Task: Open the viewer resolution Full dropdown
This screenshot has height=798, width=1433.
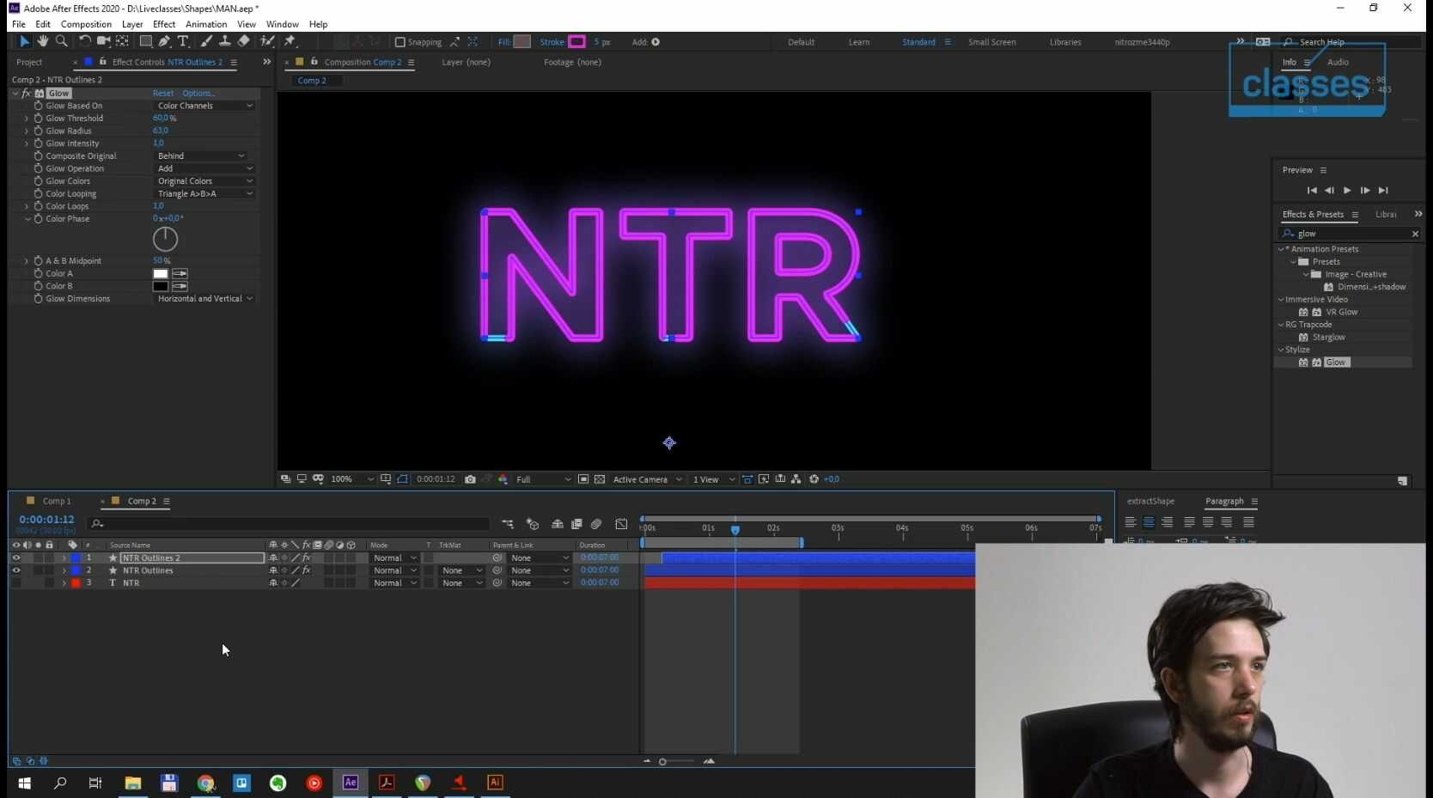Action: coord(543,479)
